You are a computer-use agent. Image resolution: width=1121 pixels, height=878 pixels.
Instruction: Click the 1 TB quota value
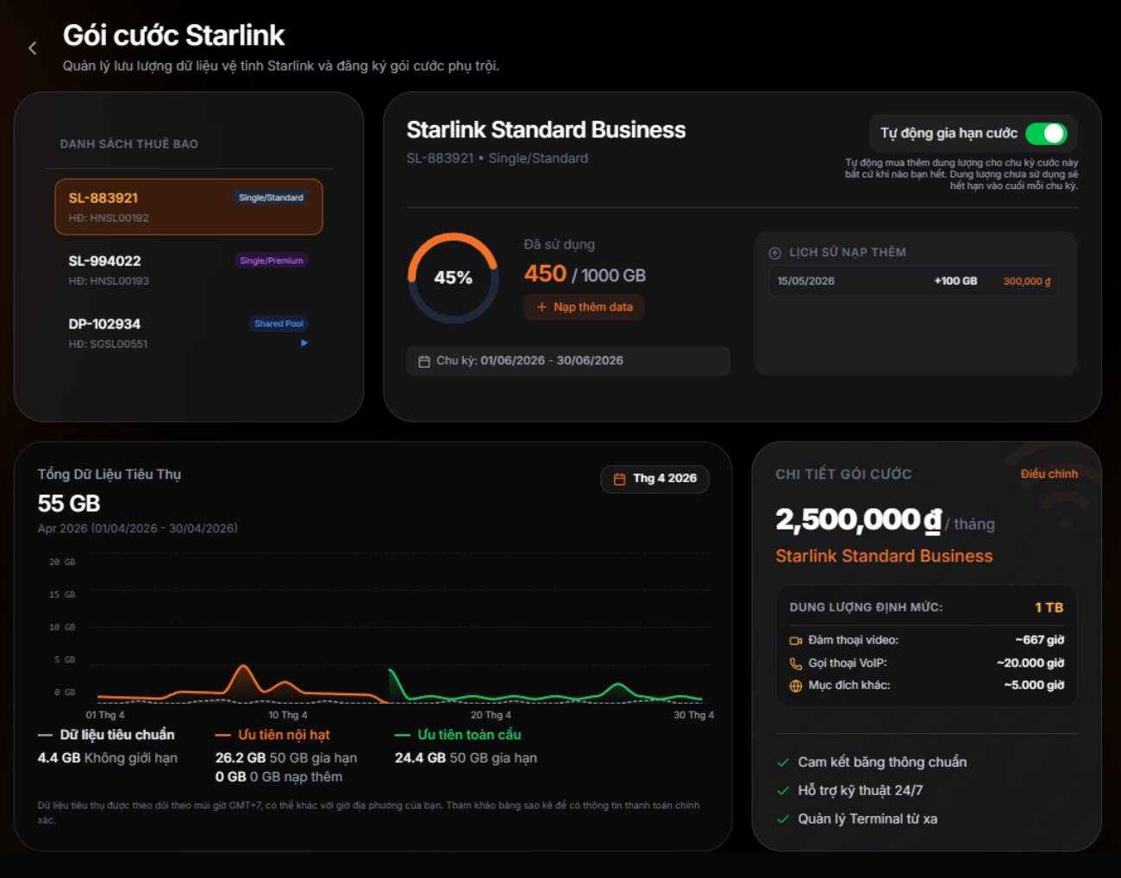coord(1049,607)
